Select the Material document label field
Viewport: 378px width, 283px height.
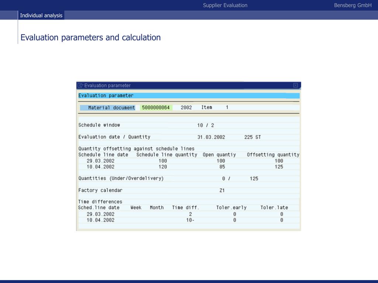(108, 108)
